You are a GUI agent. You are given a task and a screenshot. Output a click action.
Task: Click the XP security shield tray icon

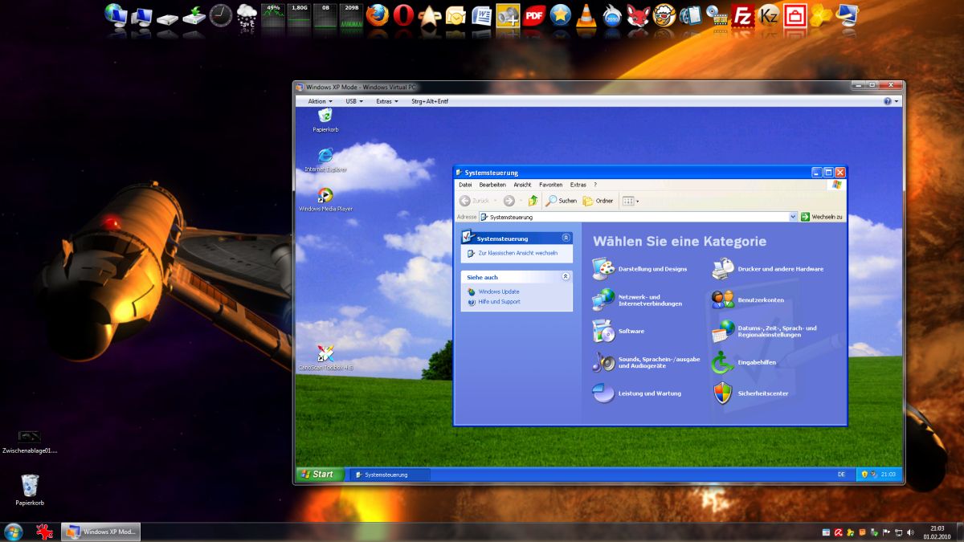click(x=864, y=475)
